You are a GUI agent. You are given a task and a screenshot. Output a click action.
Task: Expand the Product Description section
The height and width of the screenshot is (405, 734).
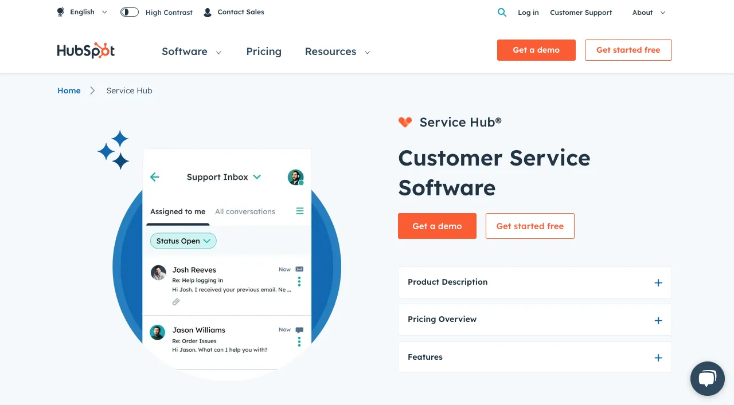[535, 282]
